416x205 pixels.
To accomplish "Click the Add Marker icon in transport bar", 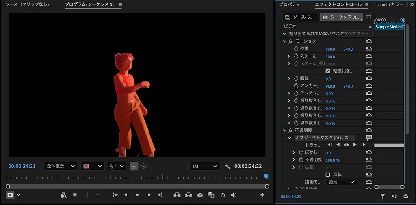I will tap(75, 195).
